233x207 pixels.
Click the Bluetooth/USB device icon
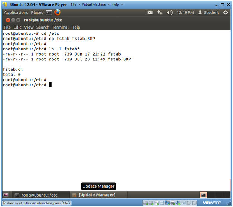pos(178,203)
